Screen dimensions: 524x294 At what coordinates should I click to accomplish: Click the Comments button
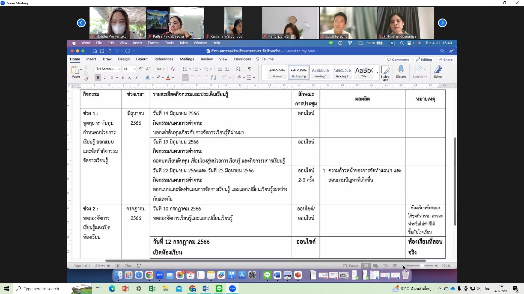pos(398,60)
